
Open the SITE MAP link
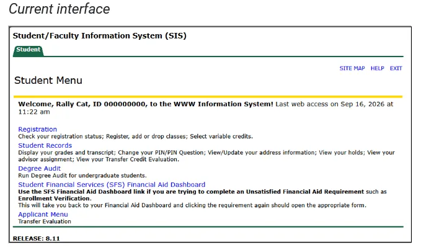[352, 68]
